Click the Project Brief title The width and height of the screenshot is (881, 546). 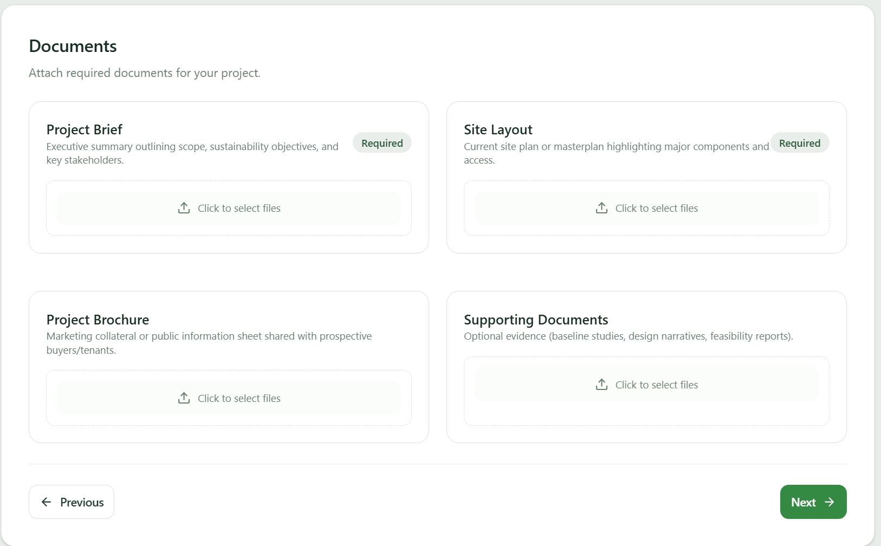pos(85,129)
